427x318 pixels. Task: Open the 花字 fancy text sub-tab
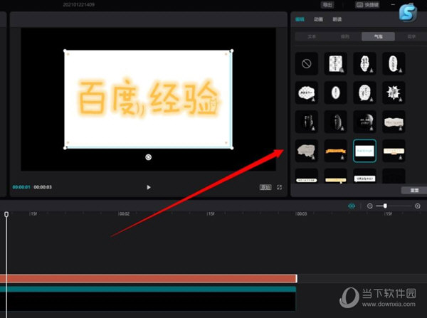point(411,36)
